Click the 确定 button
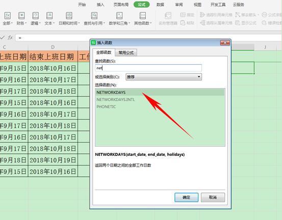Viewport: 282px width, 220px height. click(186, 198)
